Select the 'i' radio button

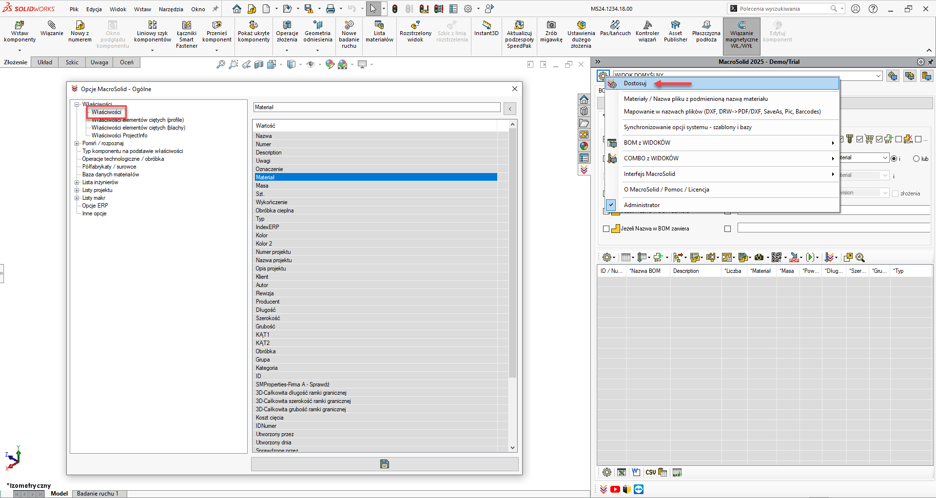pyautogui.click(x=894, y=158)
